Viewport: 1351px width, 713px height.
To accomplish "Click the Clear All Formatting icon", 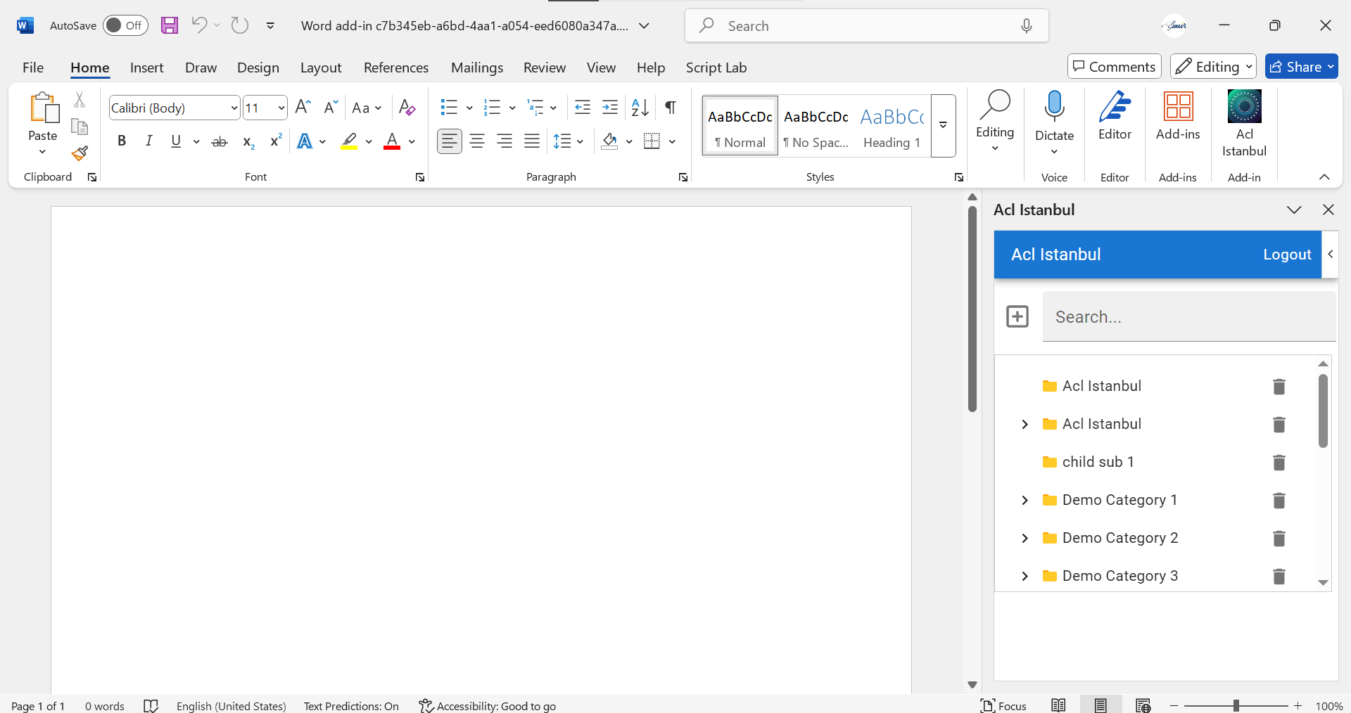I will (407, 108).
